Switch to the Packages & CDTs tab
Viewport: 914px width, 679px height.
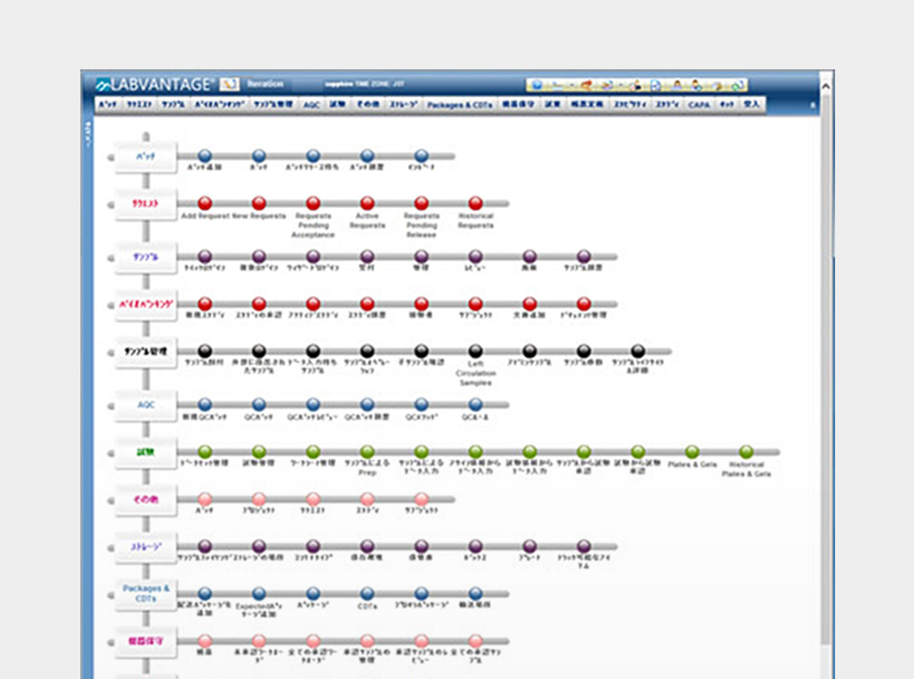coord(460,105)
